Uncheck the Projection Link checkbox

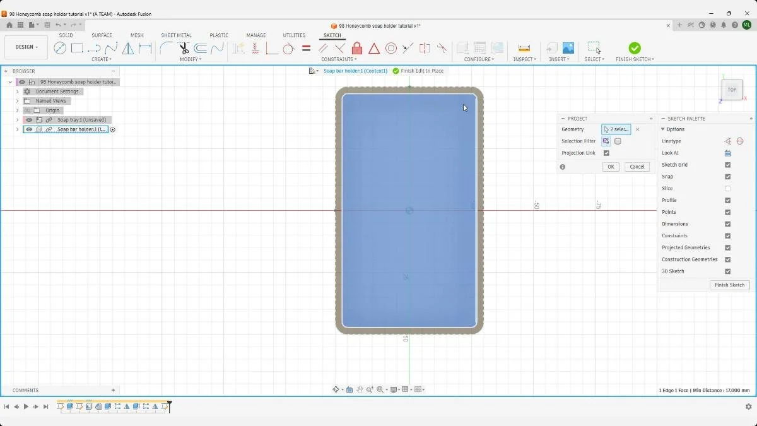(606, 153)
